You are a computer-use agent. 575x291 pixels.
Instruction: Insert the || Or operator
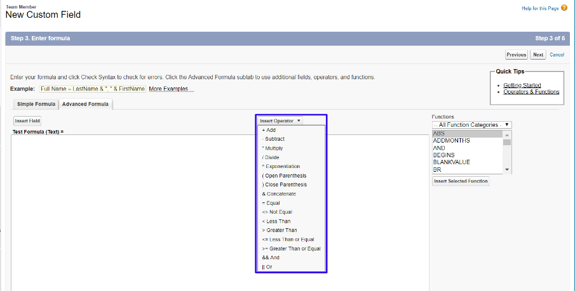point(267,267)
